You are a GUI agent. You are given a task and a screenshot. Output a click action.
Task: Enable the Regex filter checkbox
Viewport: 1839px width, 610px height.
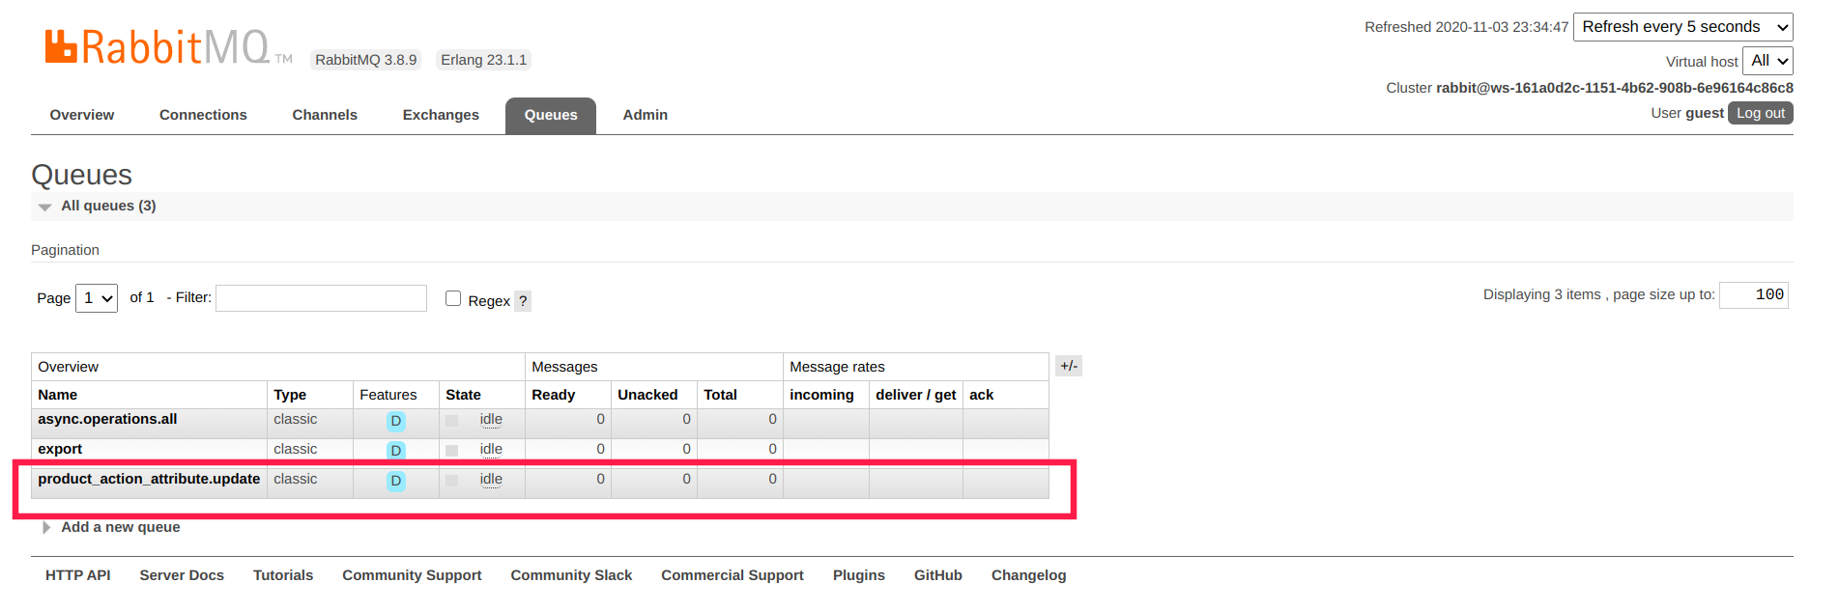point(453,298)
